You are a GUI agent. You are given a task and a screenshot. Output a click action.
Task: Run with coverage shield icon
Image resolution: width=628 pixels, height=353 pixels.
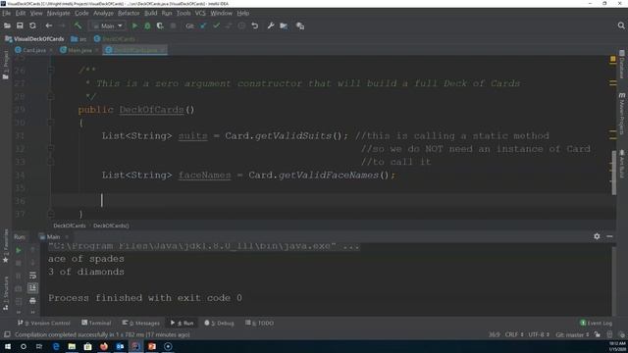[x=160, y=26]
